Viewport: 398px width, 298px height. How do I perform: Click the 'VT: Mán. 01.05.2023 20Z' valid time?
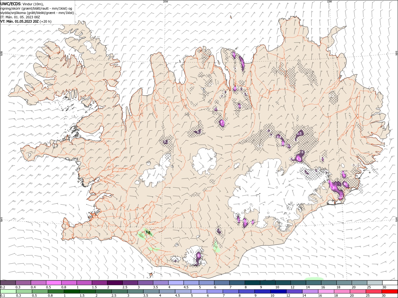(x=19, y=21)
